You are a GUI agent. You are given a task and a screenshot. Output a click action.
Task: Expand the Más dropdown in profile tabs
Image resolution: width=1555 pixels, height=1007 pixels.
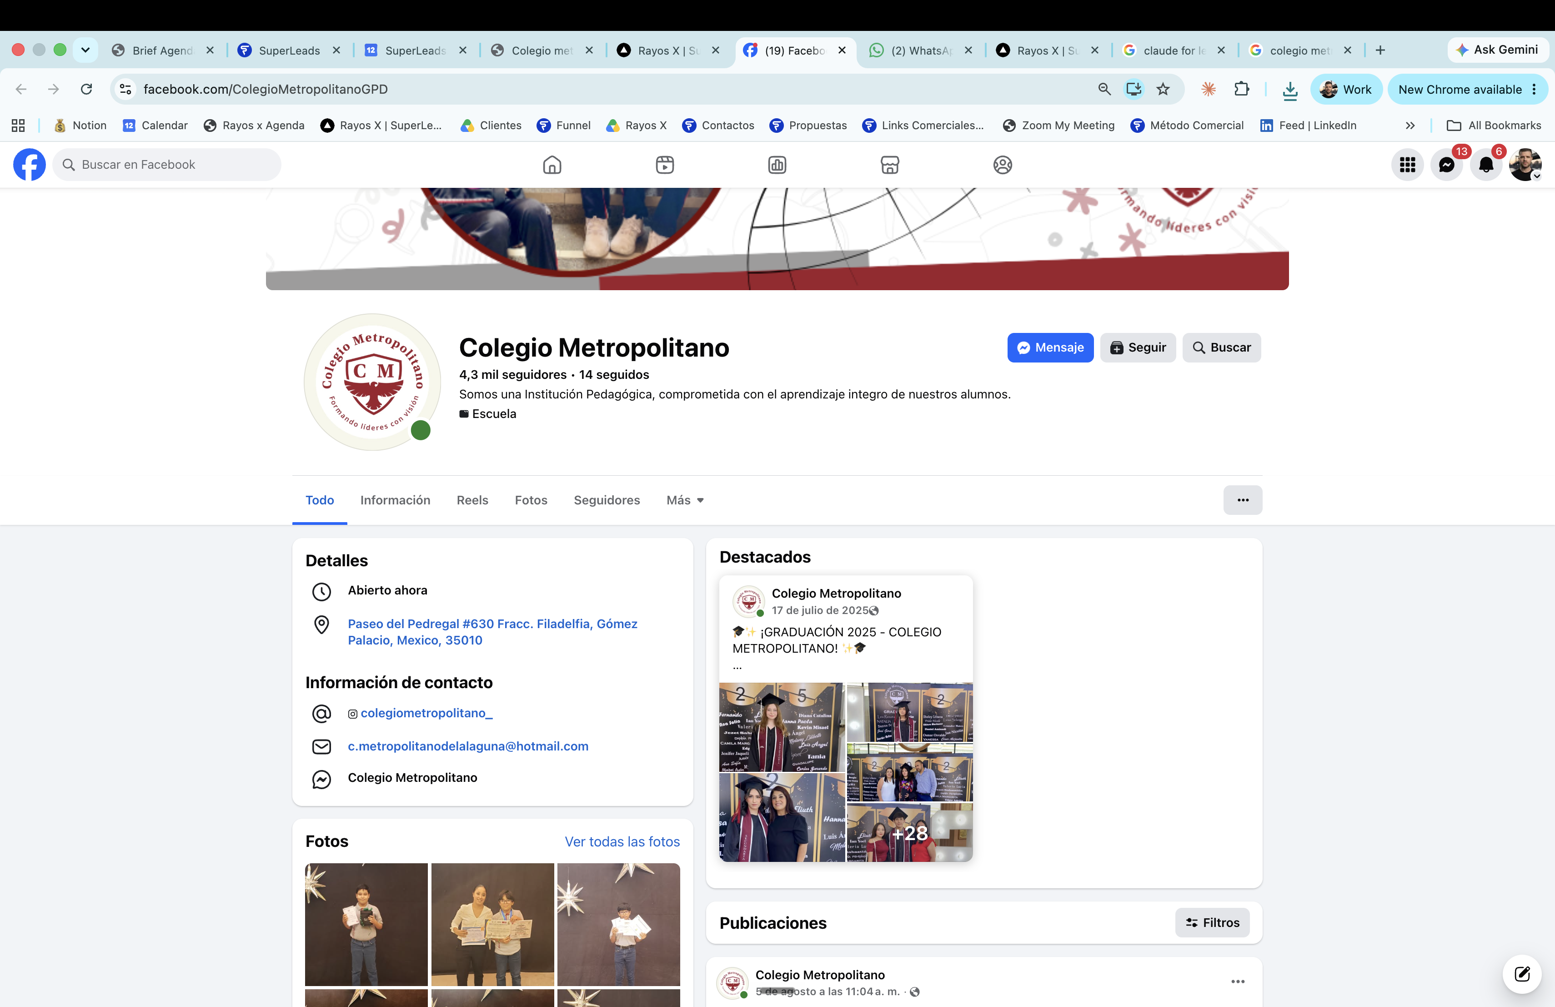tap(685, 500)
